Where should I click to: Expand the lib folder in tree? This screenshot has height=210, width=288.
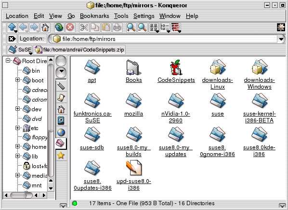17,156
